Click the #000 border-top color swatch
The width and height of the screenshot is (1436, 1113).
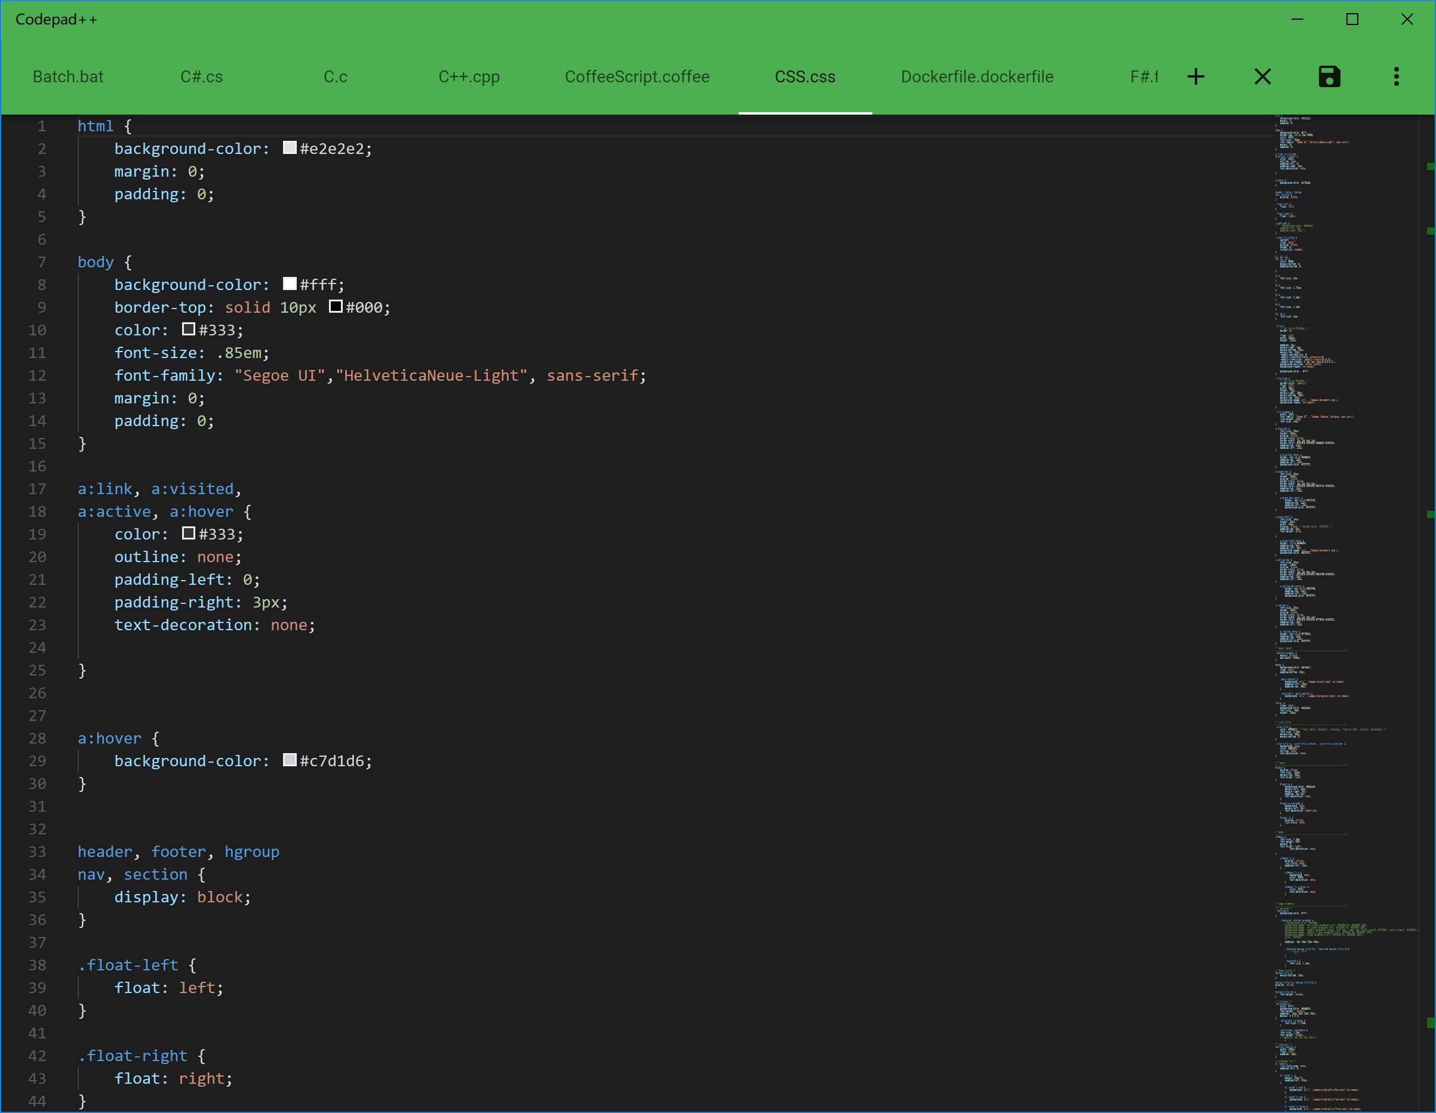[x=336, y=307]
